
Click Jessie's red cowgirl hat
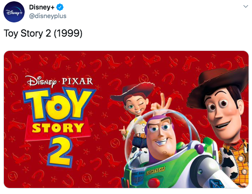click(133, 91)
